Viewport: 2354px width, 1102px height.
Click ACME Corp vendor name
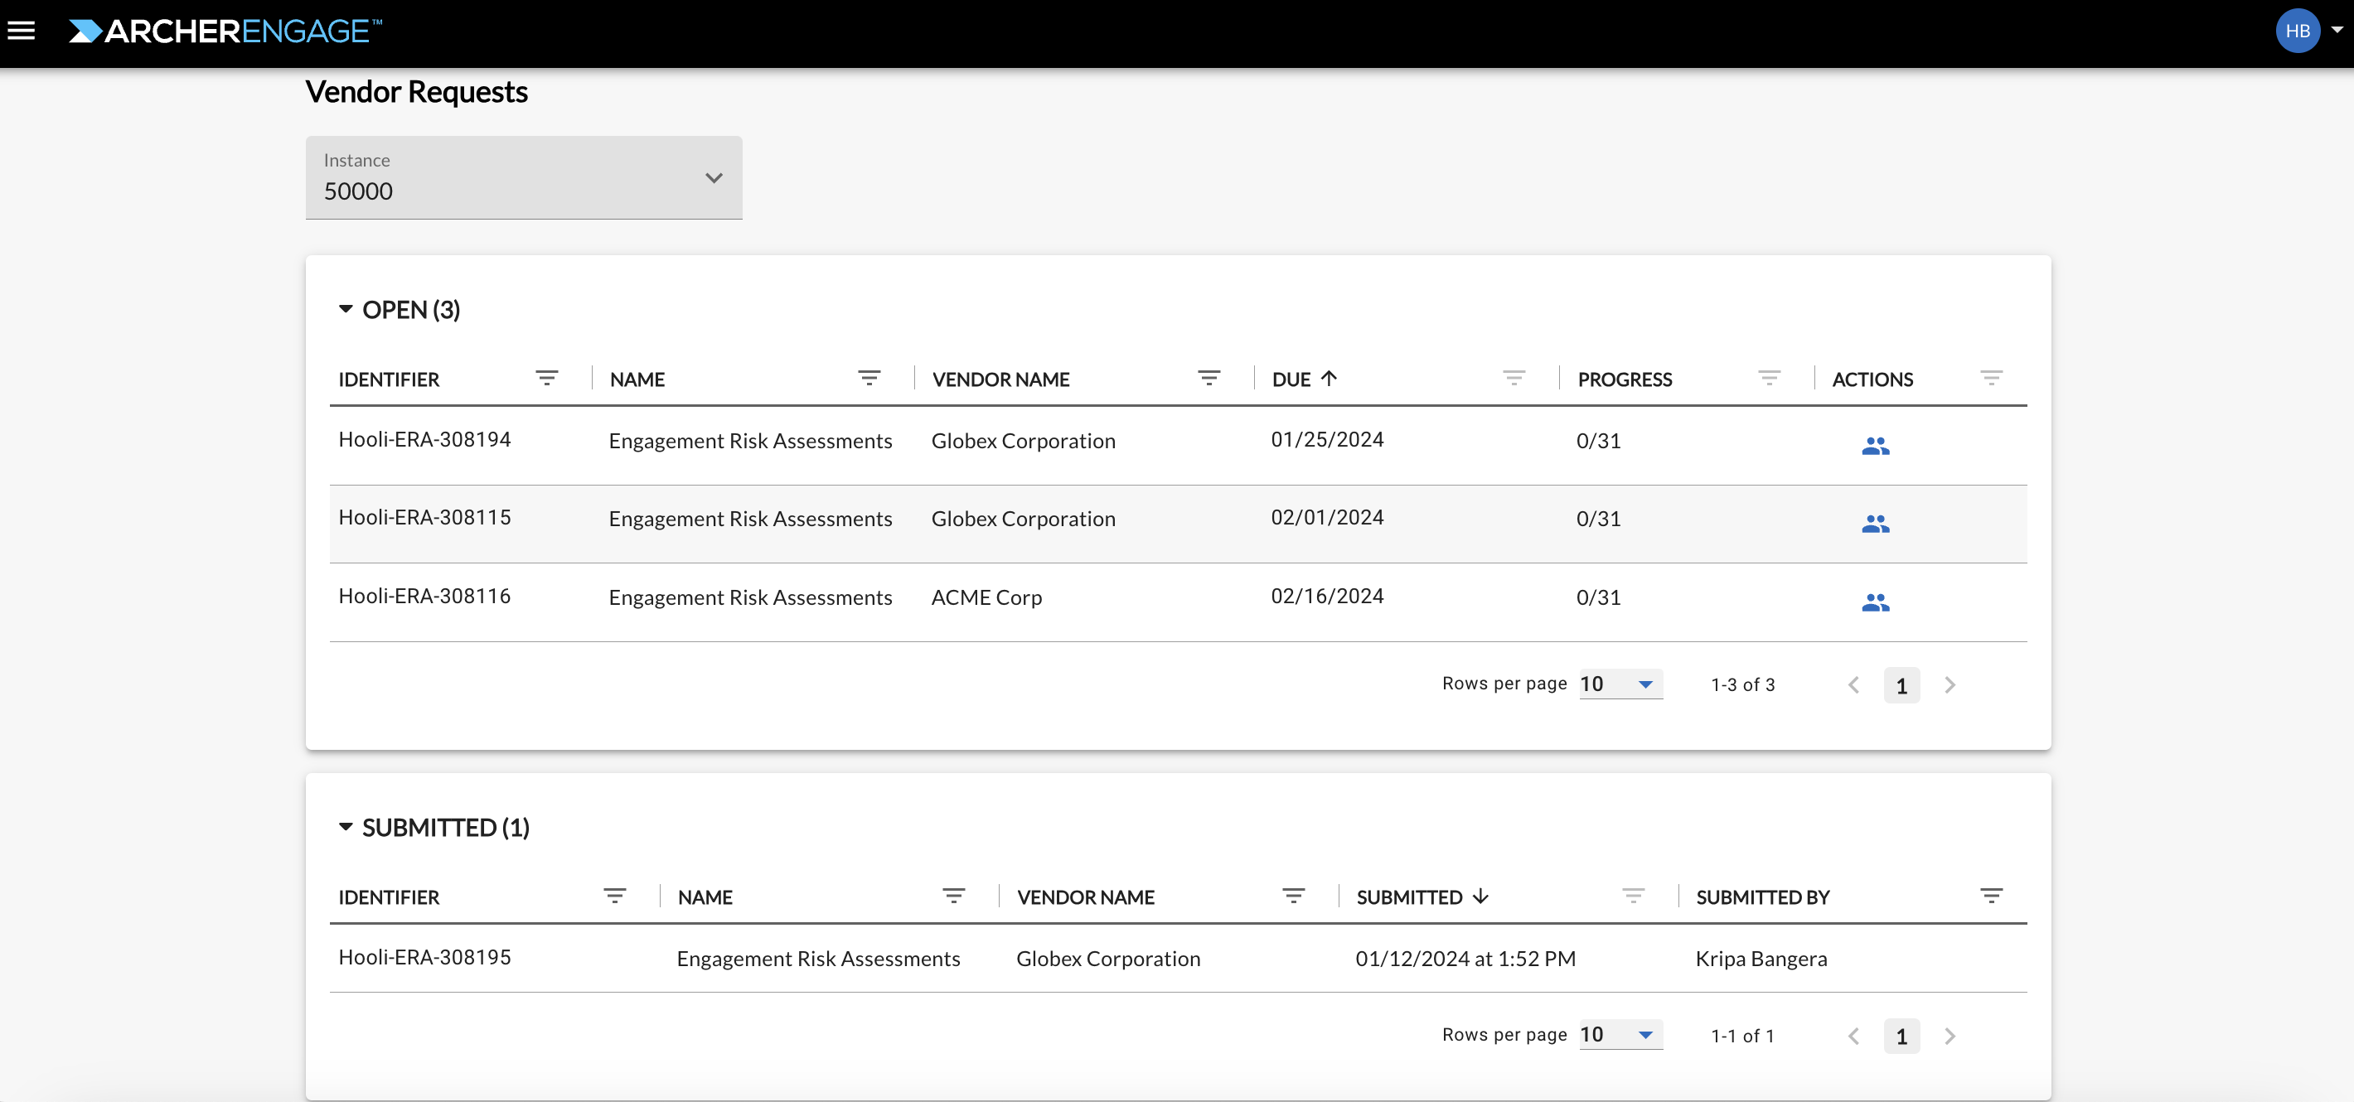[x=987, y=597]
